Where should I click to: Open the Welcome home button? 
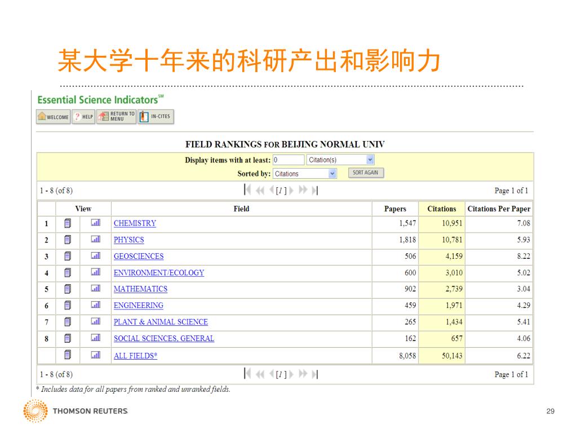(54, 117)
